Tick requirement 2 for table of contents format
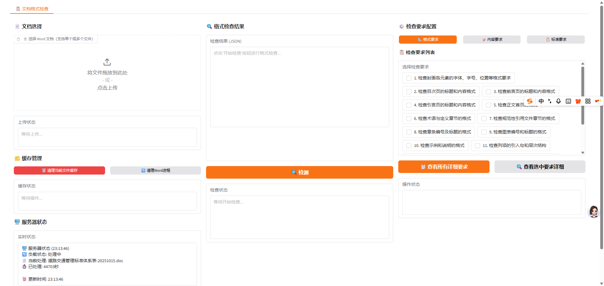The image size is (604, 286). tap(409, 92)
